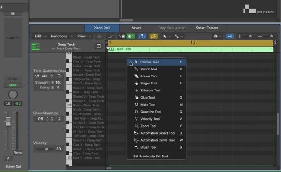
Task: Open the gear settings dropdown
Action: (x=218, y=37)
